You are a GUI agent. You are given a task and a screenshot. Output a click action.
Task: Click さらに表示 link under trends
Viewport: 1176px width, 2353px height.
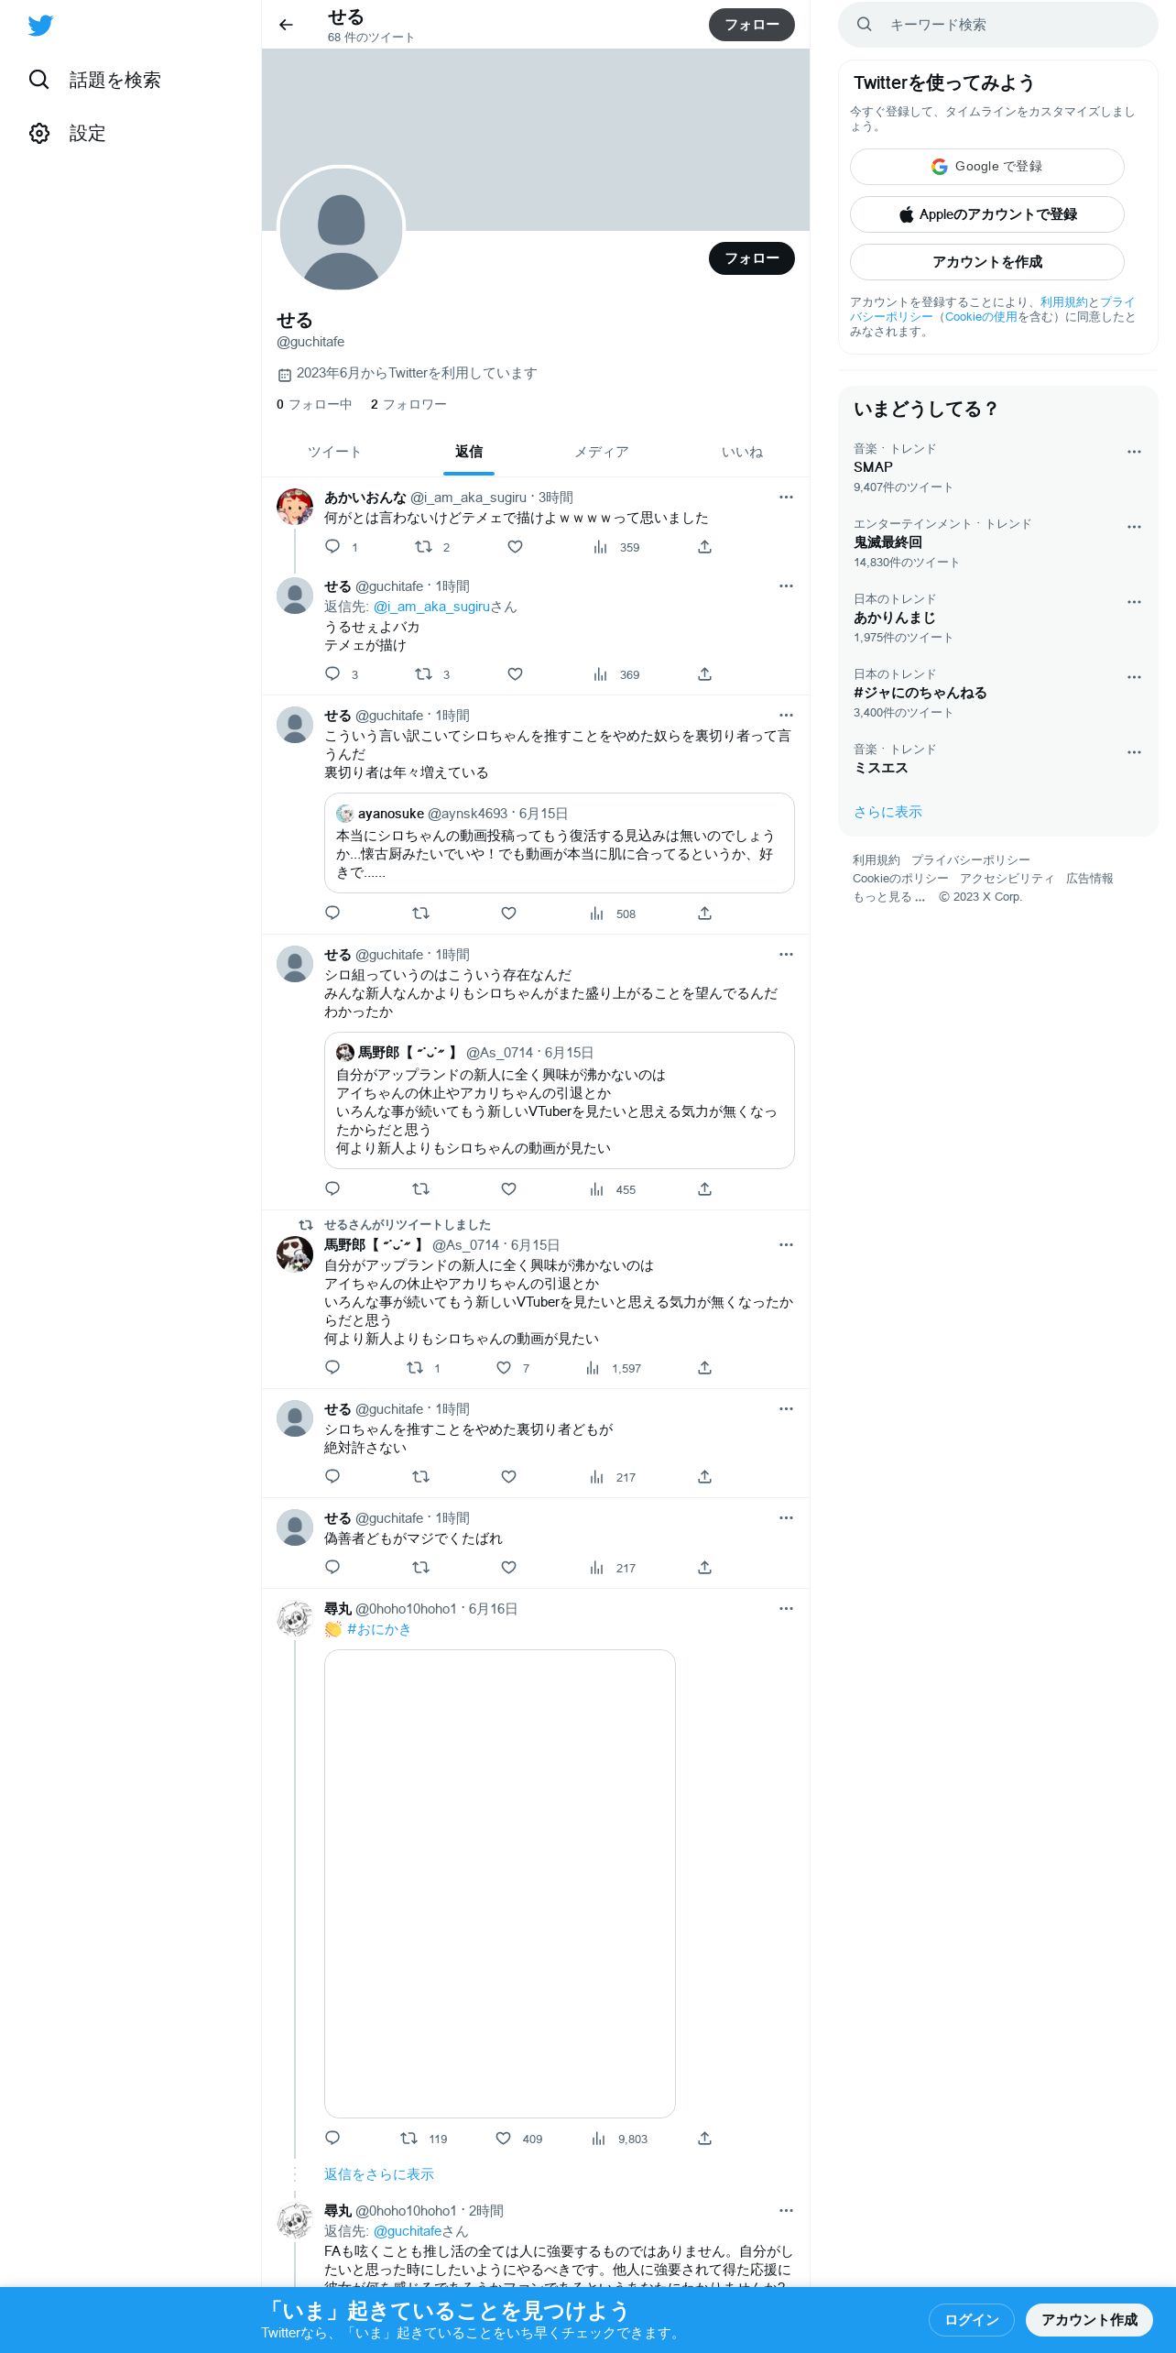pyautogui.click(x=887, y=812)
